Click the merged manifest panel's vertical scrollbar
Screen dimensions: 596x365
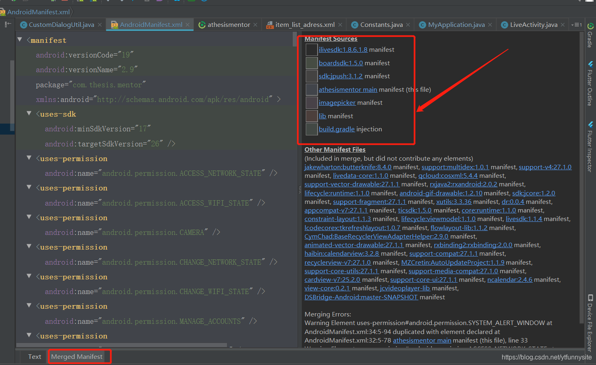582,177
